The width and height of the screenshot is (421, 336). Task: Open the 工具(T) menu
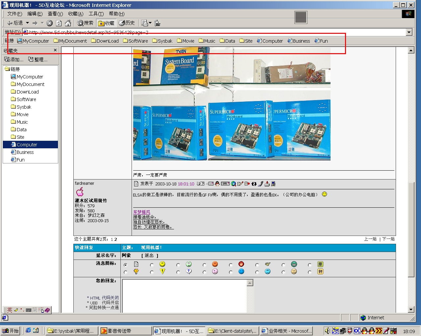click(x=96, y=14)
